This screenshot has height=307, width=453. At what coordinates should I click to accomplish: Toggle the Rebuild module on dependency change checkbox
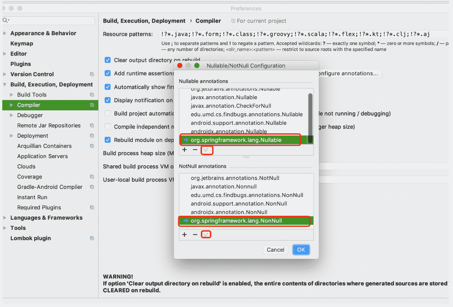click(x=107, y=140)
